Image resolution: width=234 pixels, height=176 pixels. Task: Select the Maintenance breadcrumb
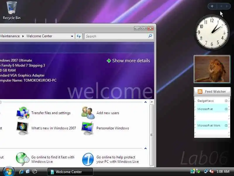tap(10, 36)
